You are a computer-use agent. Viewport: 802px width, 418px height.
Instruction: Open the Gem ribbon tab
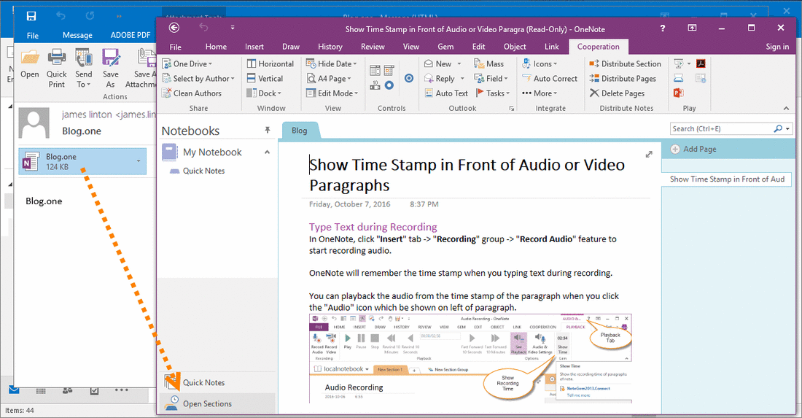click(x=445, y=47)
